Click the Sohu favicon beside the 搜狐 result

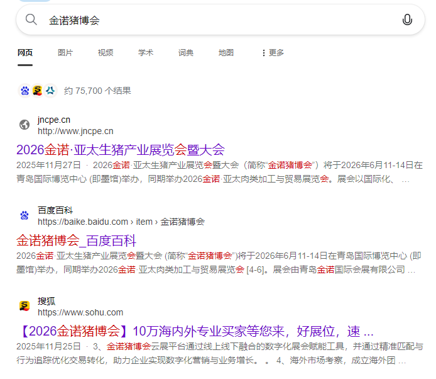tap(25, 306)
